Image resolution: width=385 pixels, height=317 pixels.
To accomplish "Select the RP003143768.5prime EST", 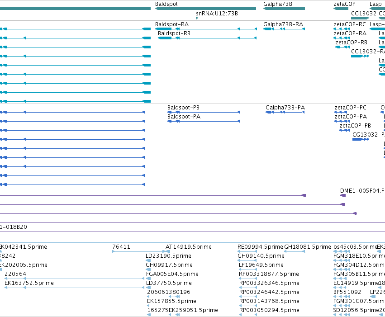I will pos(248,306).
